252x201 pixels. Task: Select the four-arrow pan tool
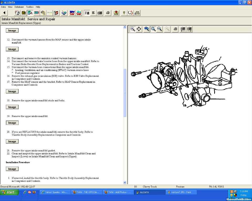click(x=139, y=29)
